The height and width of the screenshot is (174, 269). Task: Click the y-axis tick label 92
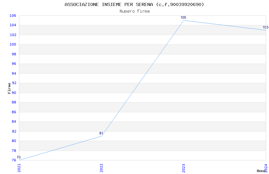click(14, 83)
